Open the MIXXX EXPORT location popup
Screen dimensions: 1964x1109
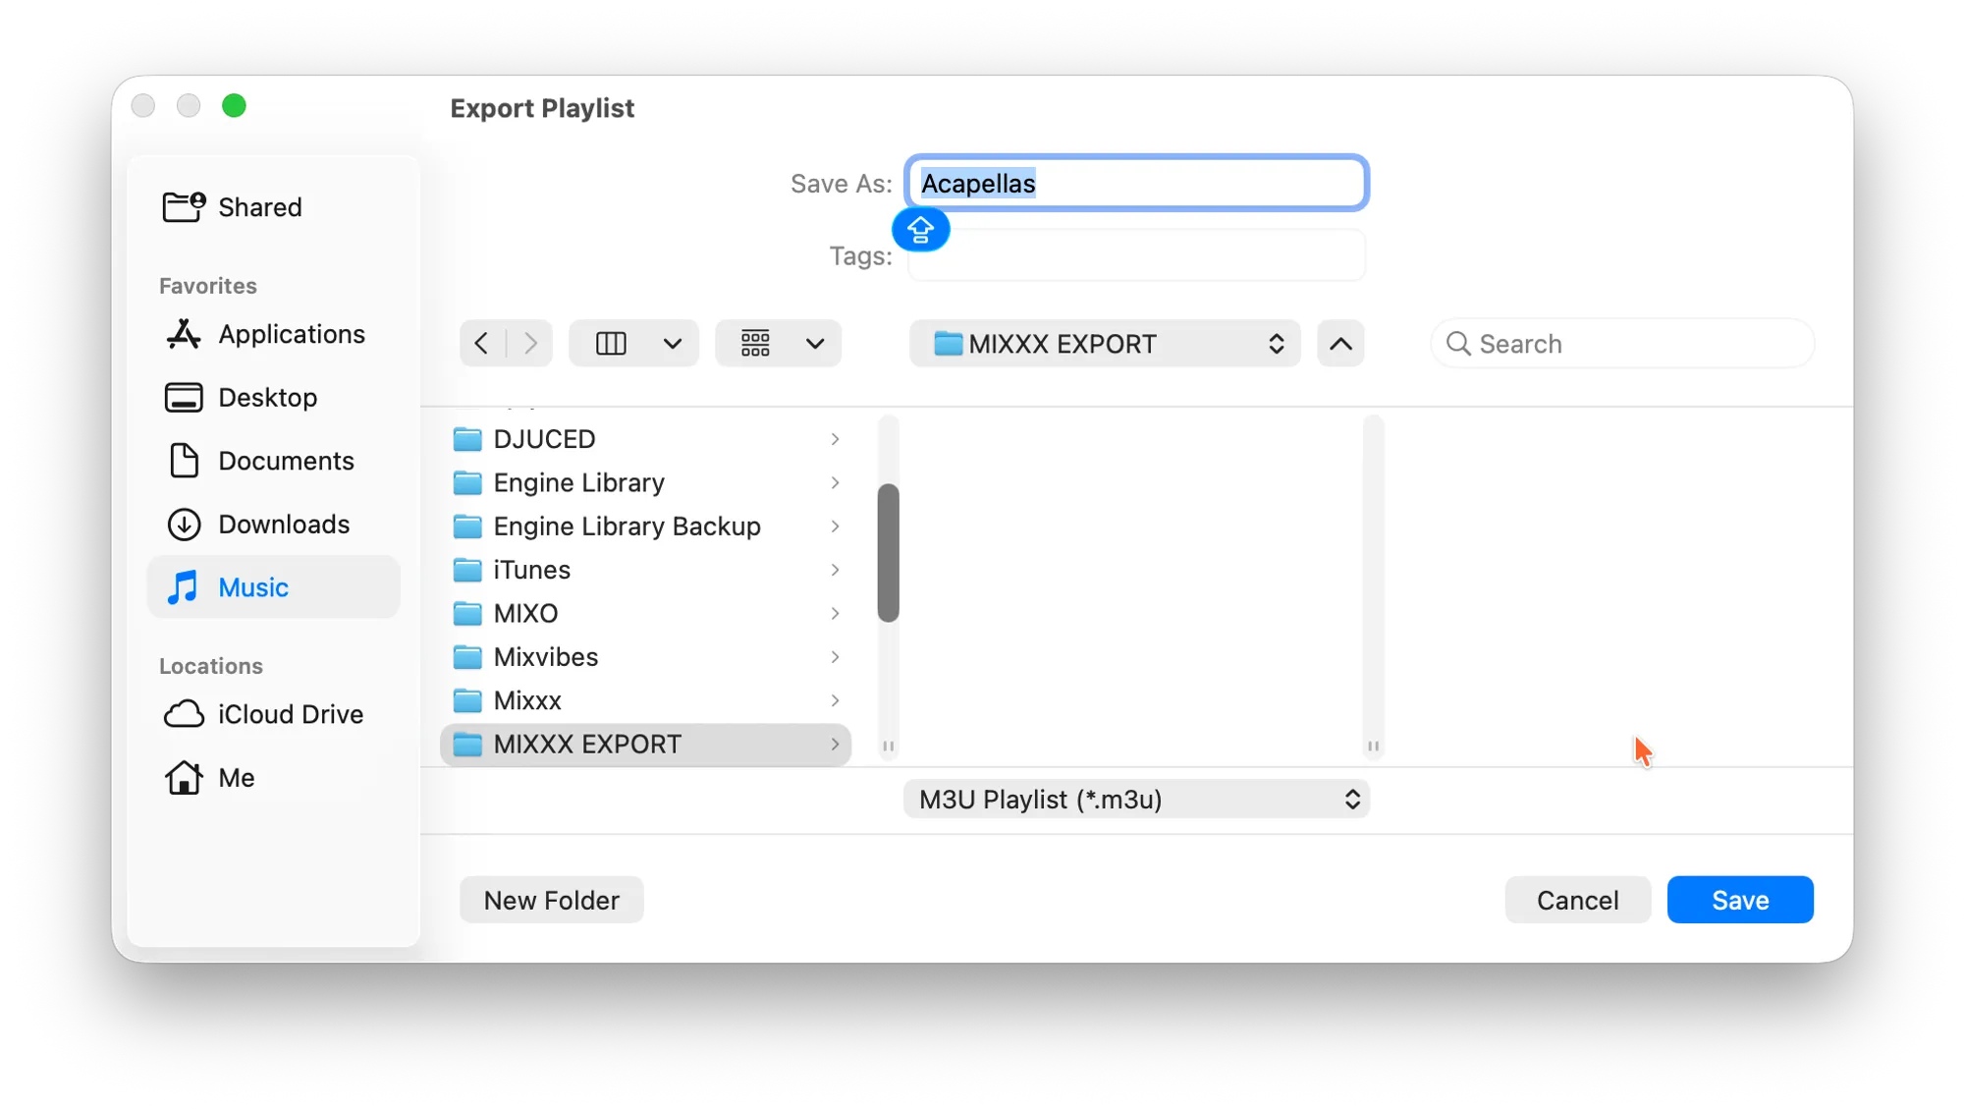coord(1105,344)
